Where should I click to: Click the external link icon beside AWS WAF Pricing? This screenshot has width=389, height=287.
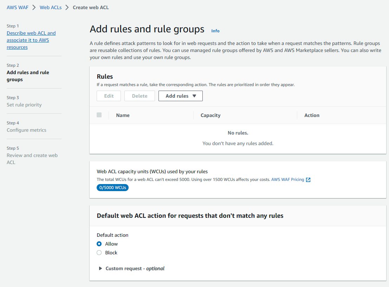(x=308, y=180)
